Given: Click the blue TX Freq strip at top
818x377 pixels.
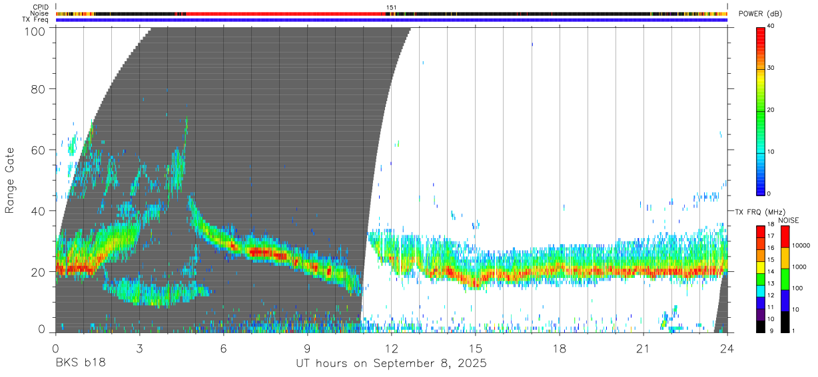Looking at the screenshot, I should click(391, 20).
